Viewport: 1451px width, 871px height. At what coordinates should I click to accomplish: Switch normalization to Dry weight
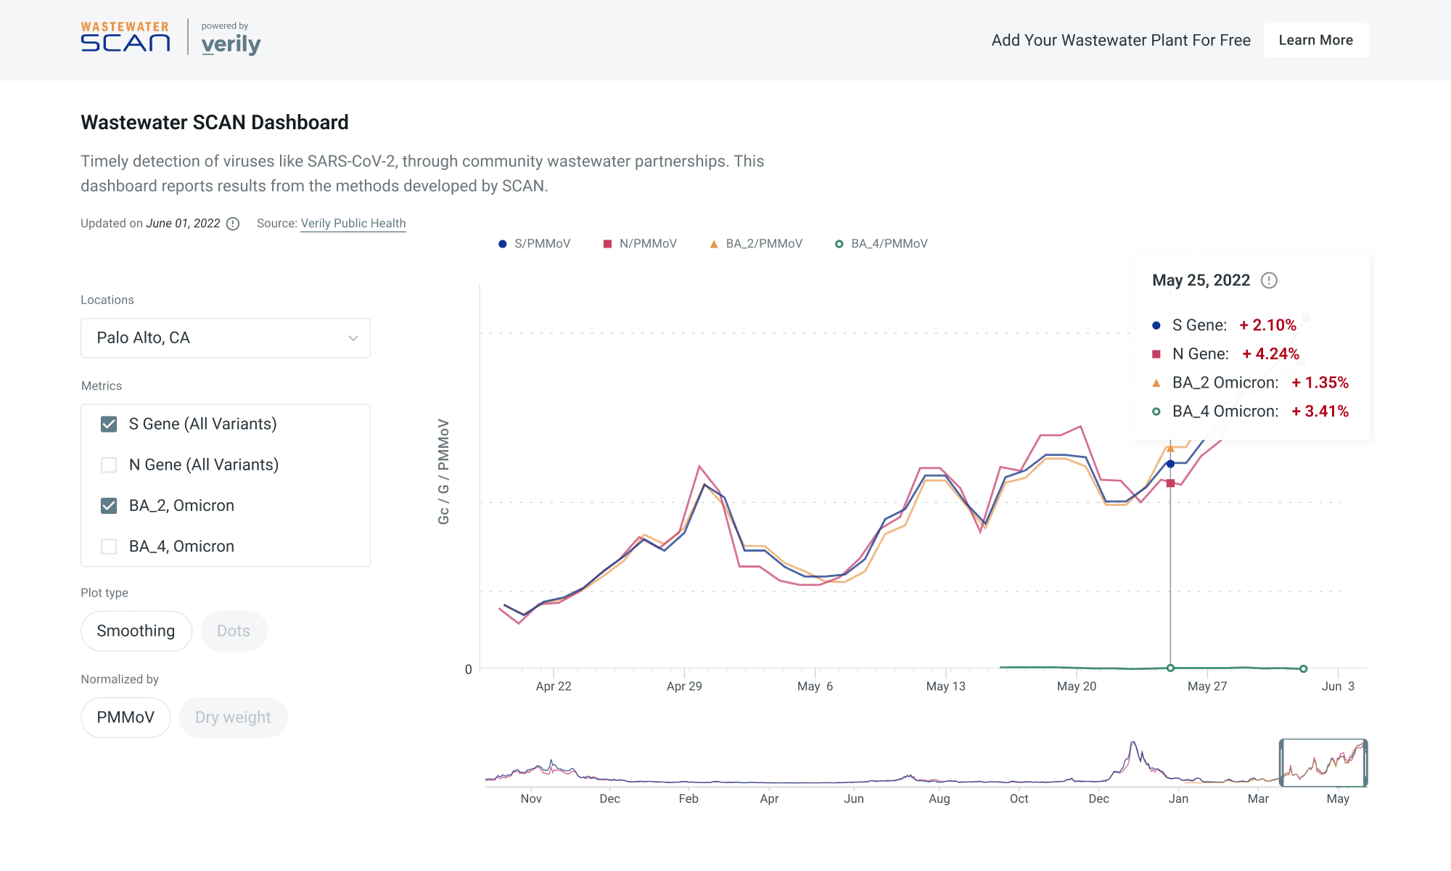[x=233, y=717]
